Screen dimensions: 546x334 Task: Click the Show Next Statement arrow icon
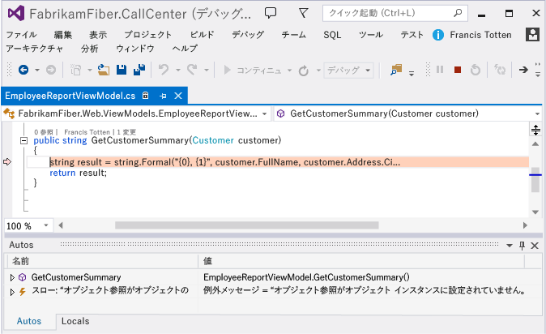[523, 70]
